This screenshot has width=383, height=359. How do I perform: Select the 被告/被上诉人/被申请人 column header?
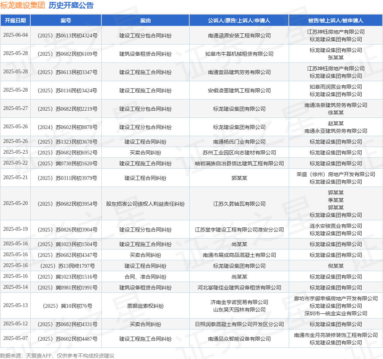coord(335,21)
